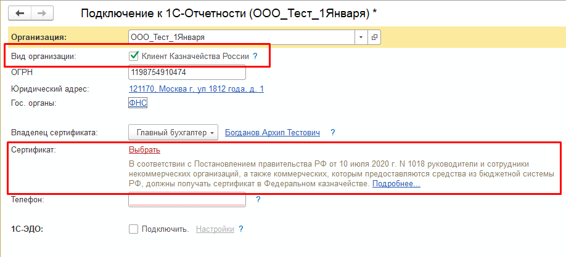
Task: Open the Главный бухгалтер dropdown
Action: [x=173, y=132]
